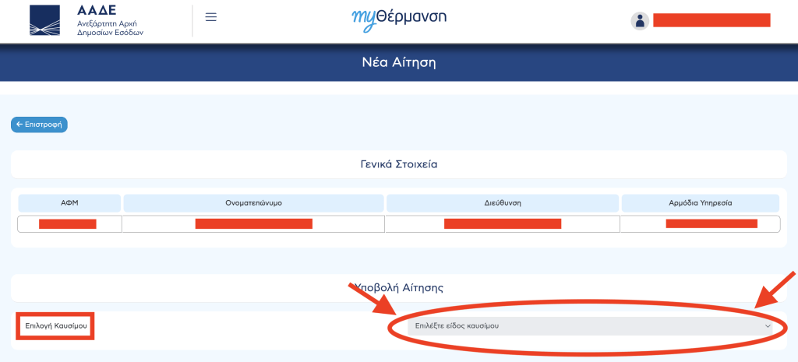This screenshot has height=362, width=798.
Task: Click the Επιστροφή back button
Action: click(x=39, y=125)
